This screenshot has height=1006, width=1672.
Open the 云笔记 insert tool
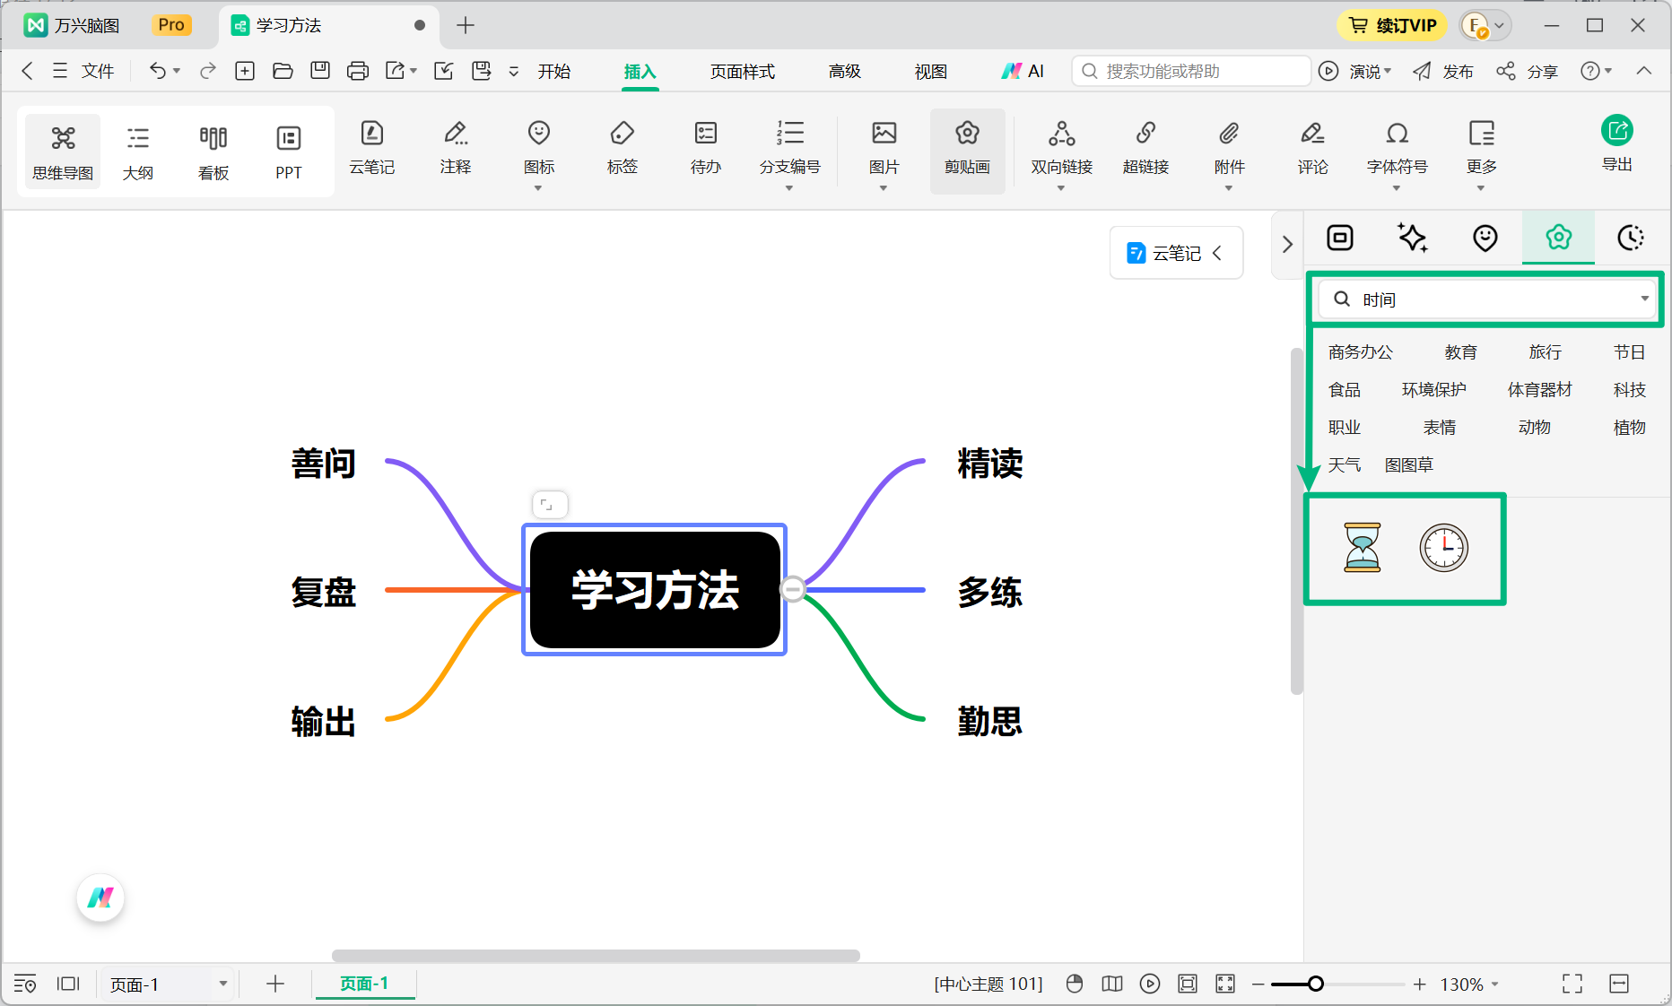[x=371, y=148]
